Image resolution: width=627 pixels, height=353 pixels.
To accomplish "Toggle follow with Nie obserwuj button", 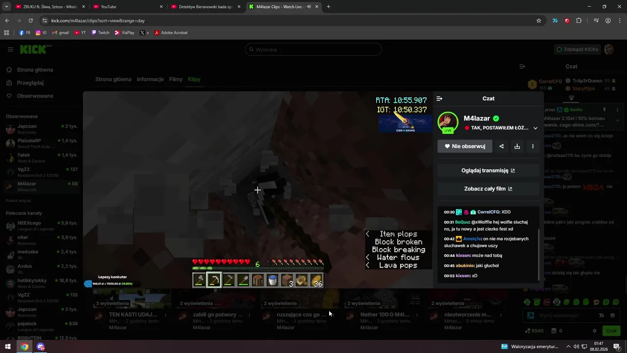I will pos(465,146).
